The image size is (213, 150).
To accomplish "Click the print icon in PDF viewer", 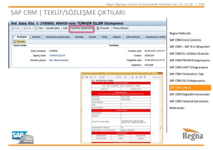I will coord(87,77).
